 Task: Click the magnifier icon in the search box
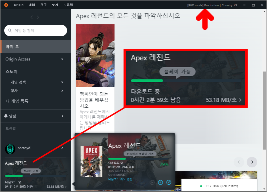[10, 30]
